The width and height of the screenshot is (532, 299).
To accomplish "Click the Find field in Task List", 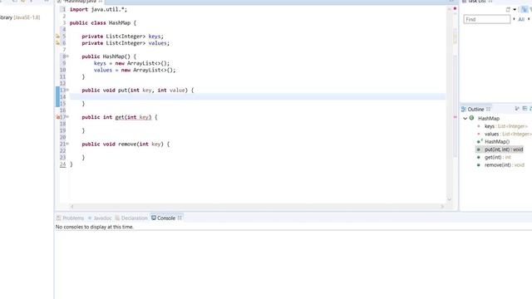I will (x=487, y=19).
